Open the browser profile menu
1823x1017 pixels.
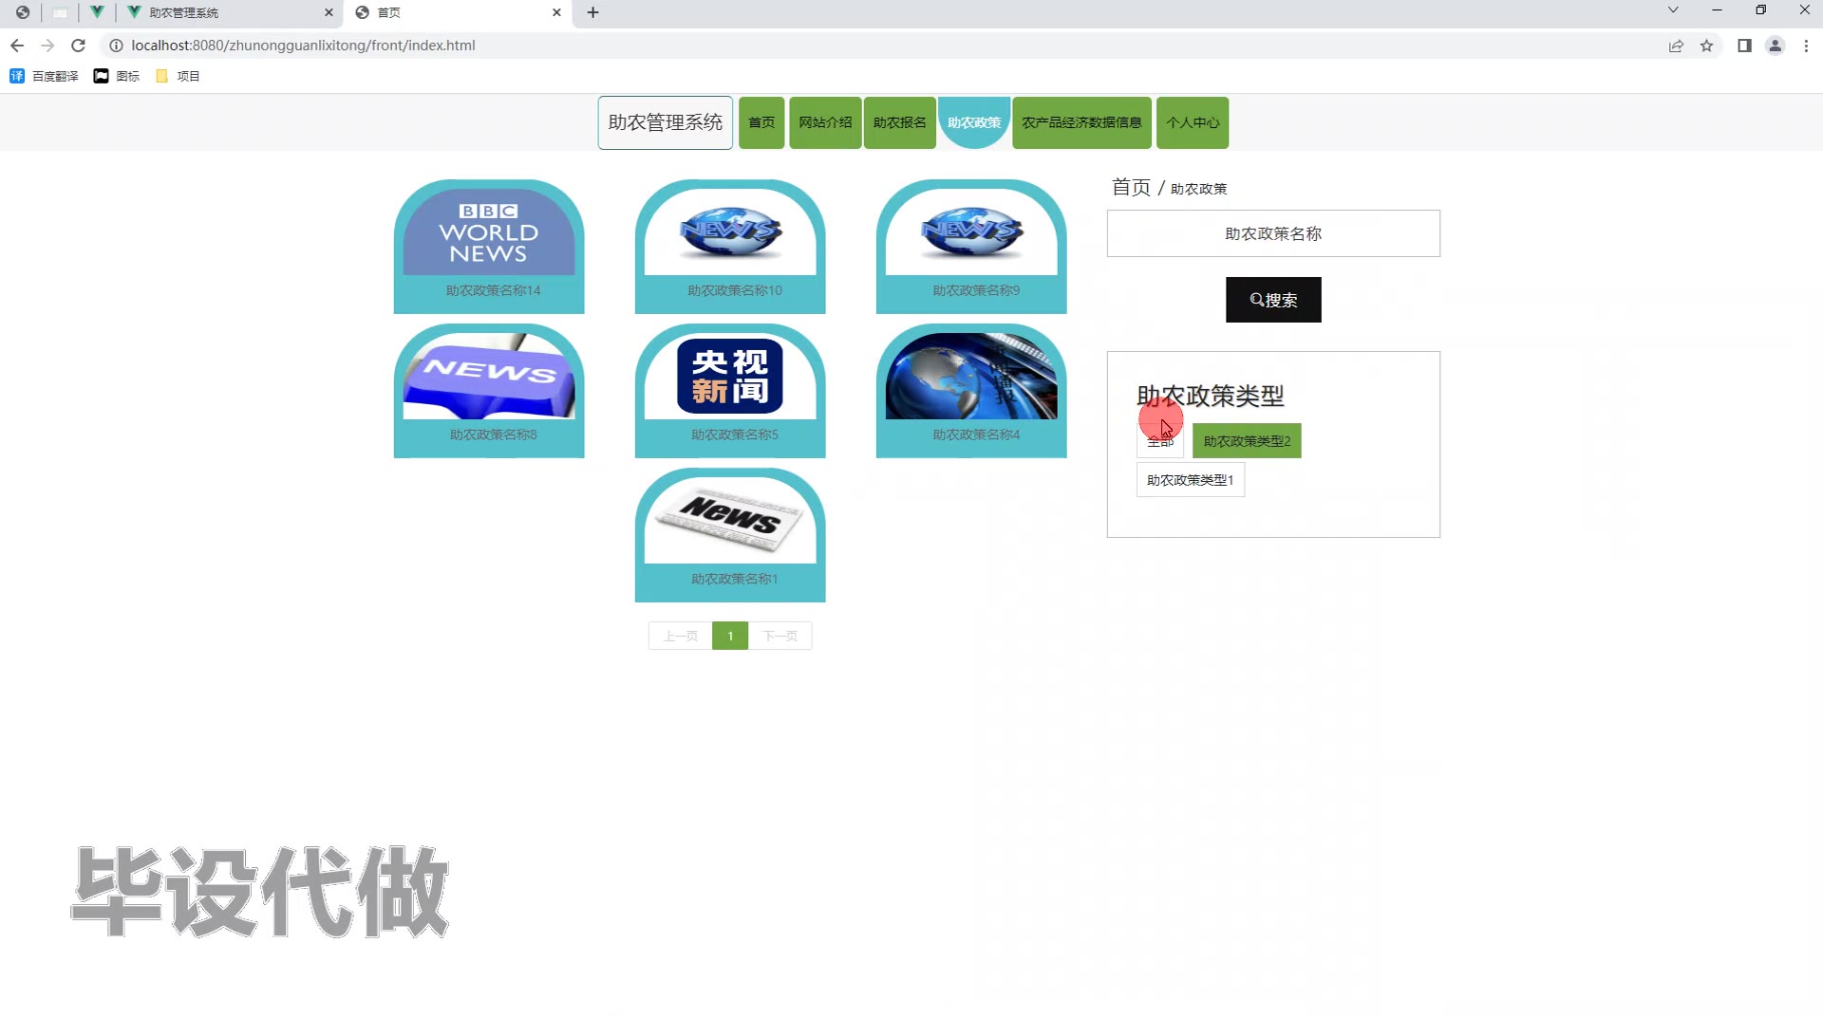click(x=1775, y=46)
